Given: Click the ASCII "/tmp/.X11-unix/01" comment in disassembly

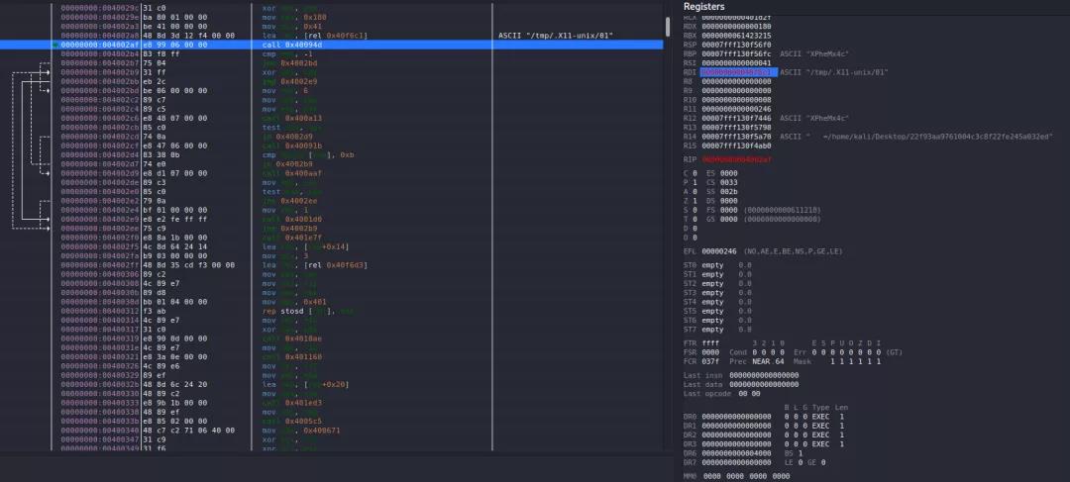Looking at the screenshot, I should click(x=557, y=36).
